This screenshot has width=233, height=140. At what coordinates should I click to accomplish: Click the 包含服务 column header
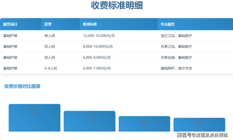tap(168, 24)
